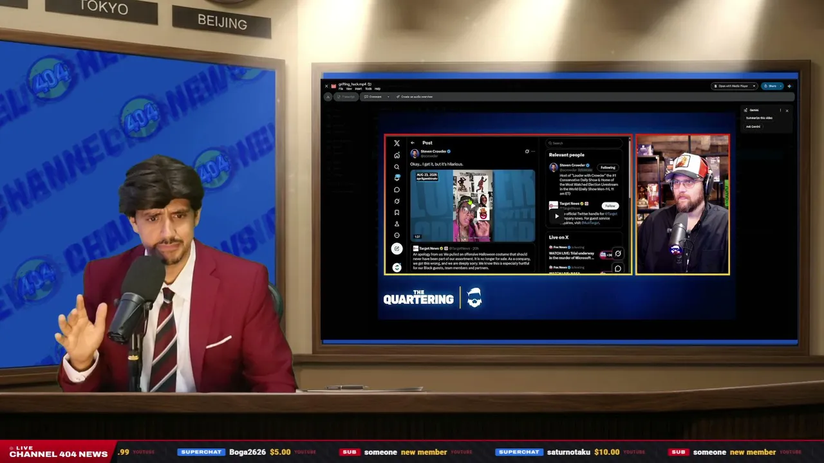This screenshot has width=824, height=463.
Task: Click the webcam feed of bearded host
Action: [683, 204]
